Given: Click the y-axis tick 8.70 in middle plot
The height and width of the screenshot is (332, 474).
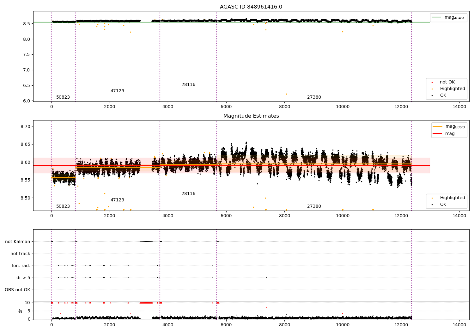Looking at the screenshot, I should tap(25, 126).
